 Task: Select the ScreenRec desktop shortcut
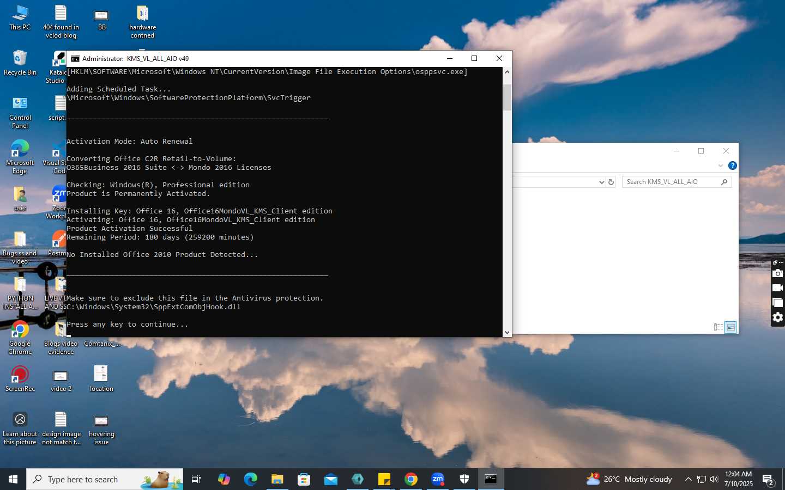pyautogui.click(x=20, y=379)
